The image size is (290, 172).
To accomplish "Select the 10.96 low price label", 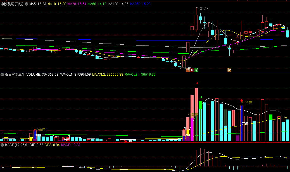I will click(187, 68).
